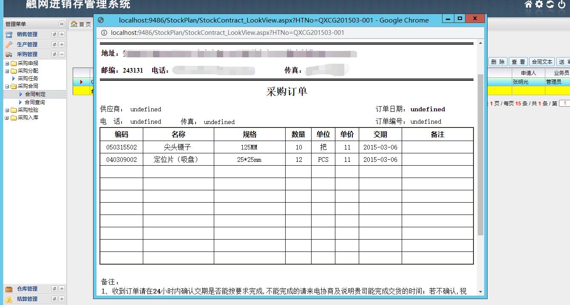Expand the 结算管理 section with plus button
570x305 pixels.
tap(62, 299)
